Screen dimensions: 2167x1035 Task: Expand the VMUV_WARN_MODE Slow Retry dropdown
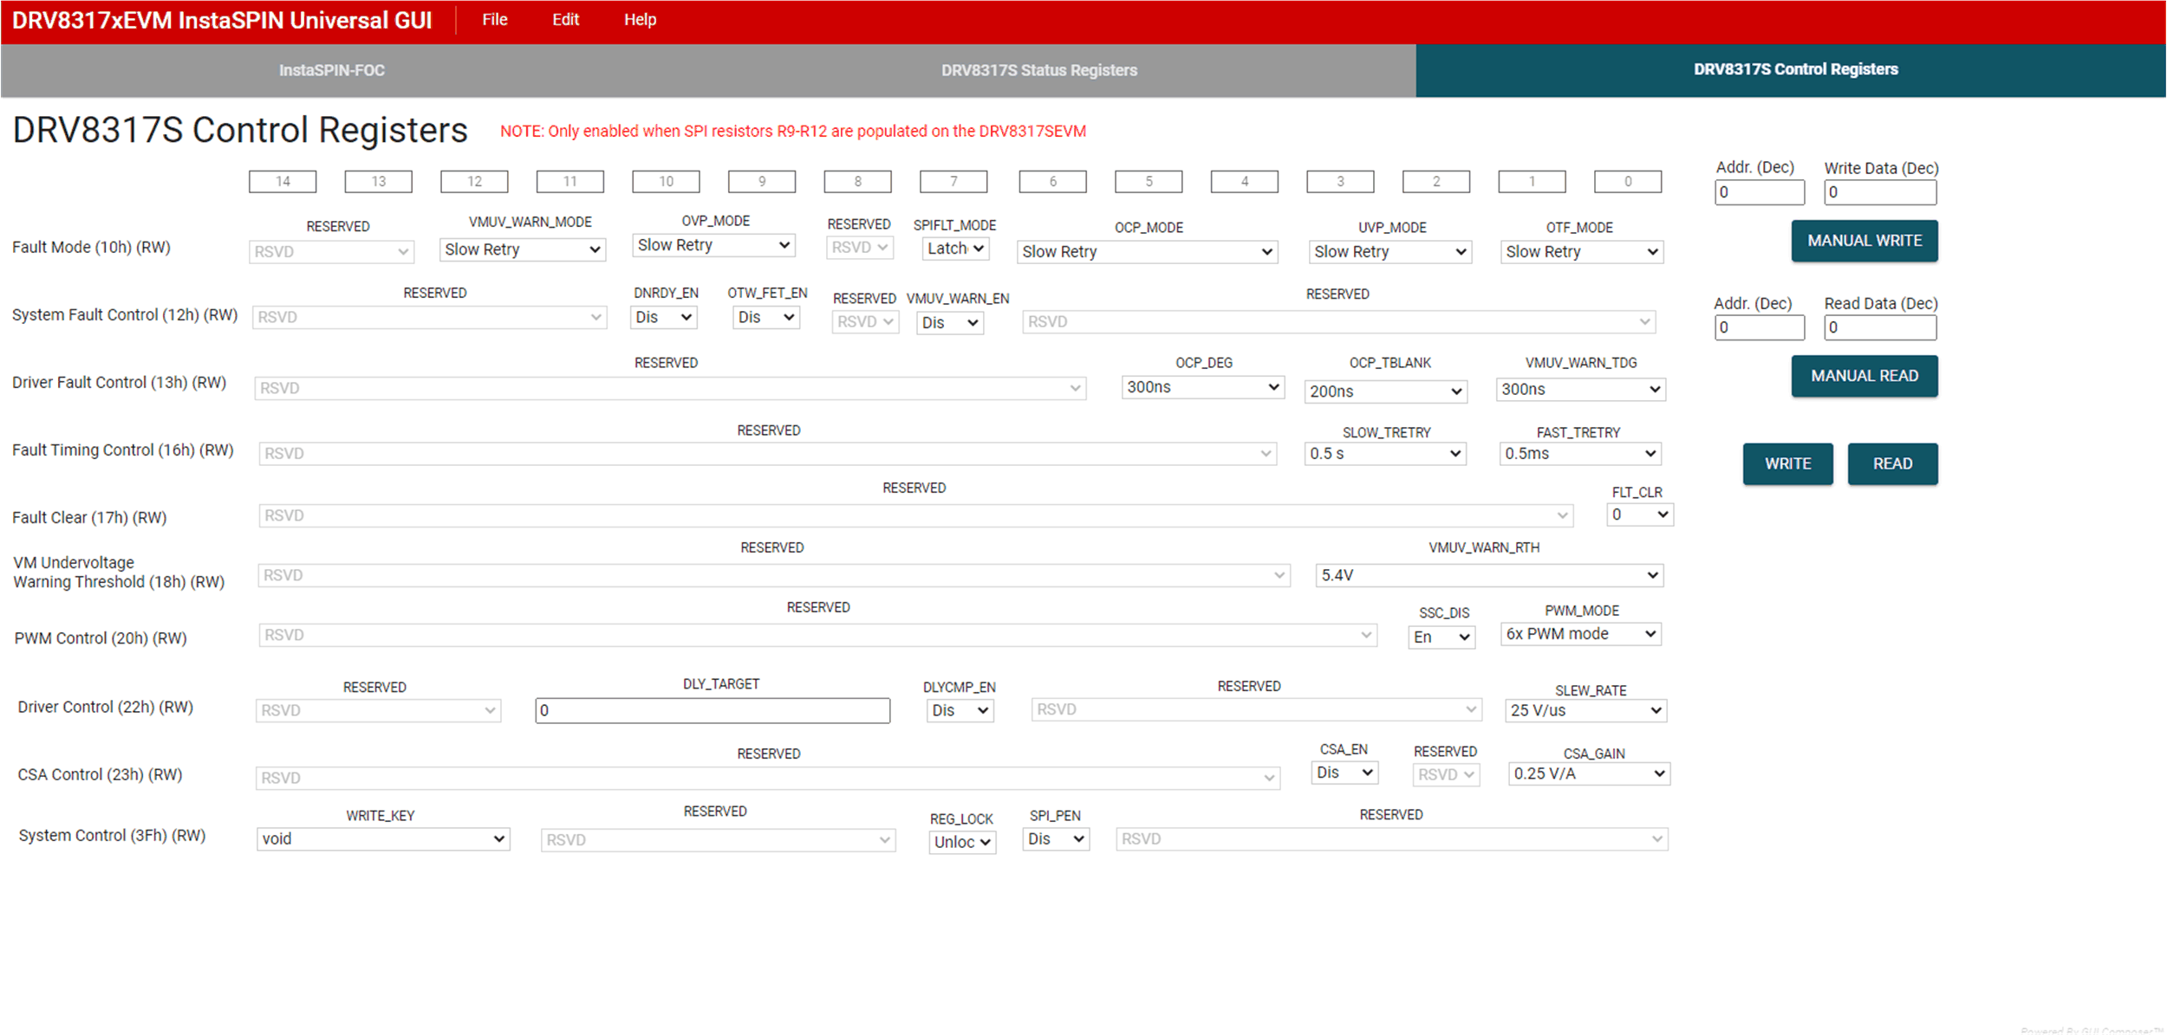pos(522,249)
